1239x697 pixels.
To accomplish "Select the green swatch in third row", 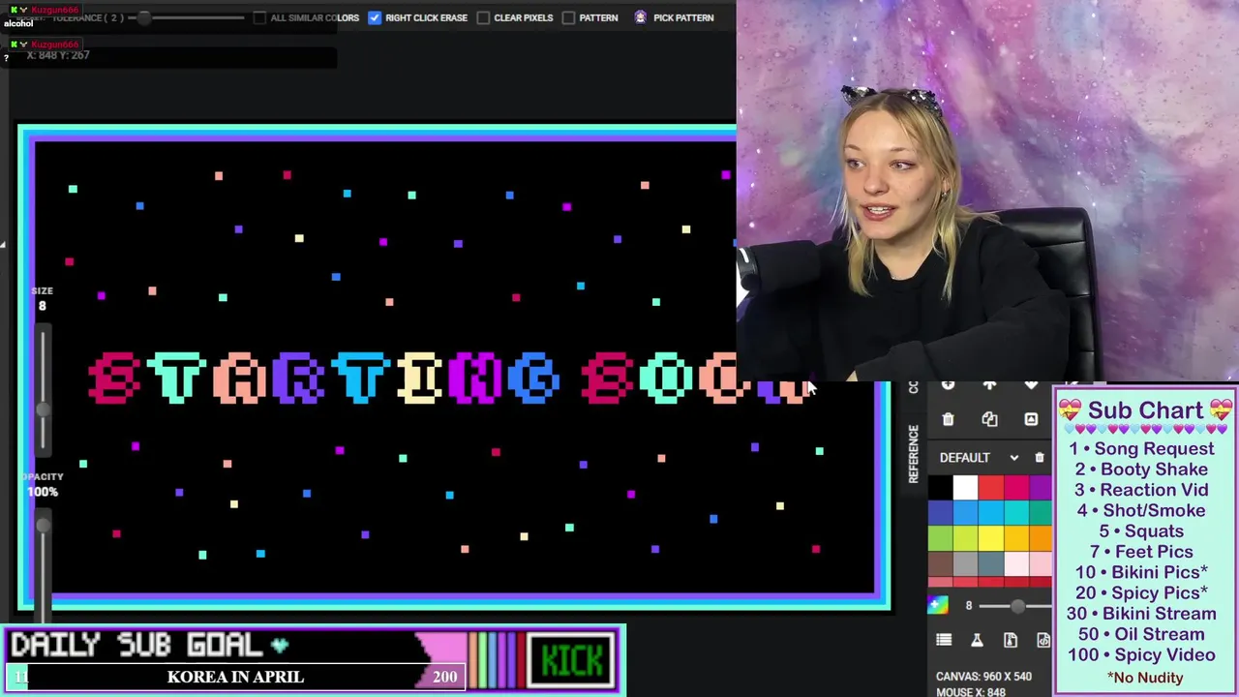I will point(940,538).
